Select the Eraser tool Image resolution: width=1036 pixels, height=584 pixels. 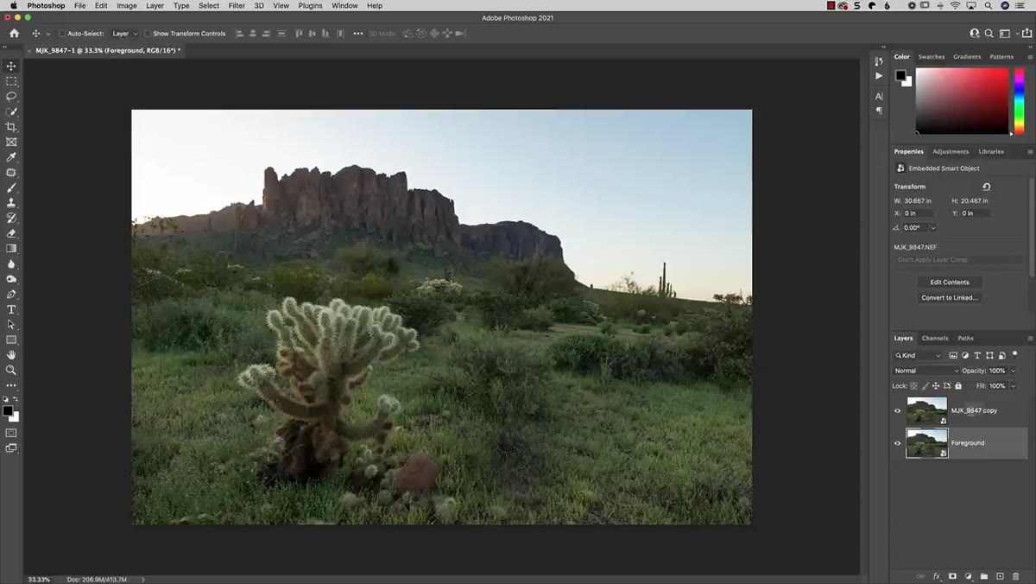pyautogui.click(x=11, y=233)
